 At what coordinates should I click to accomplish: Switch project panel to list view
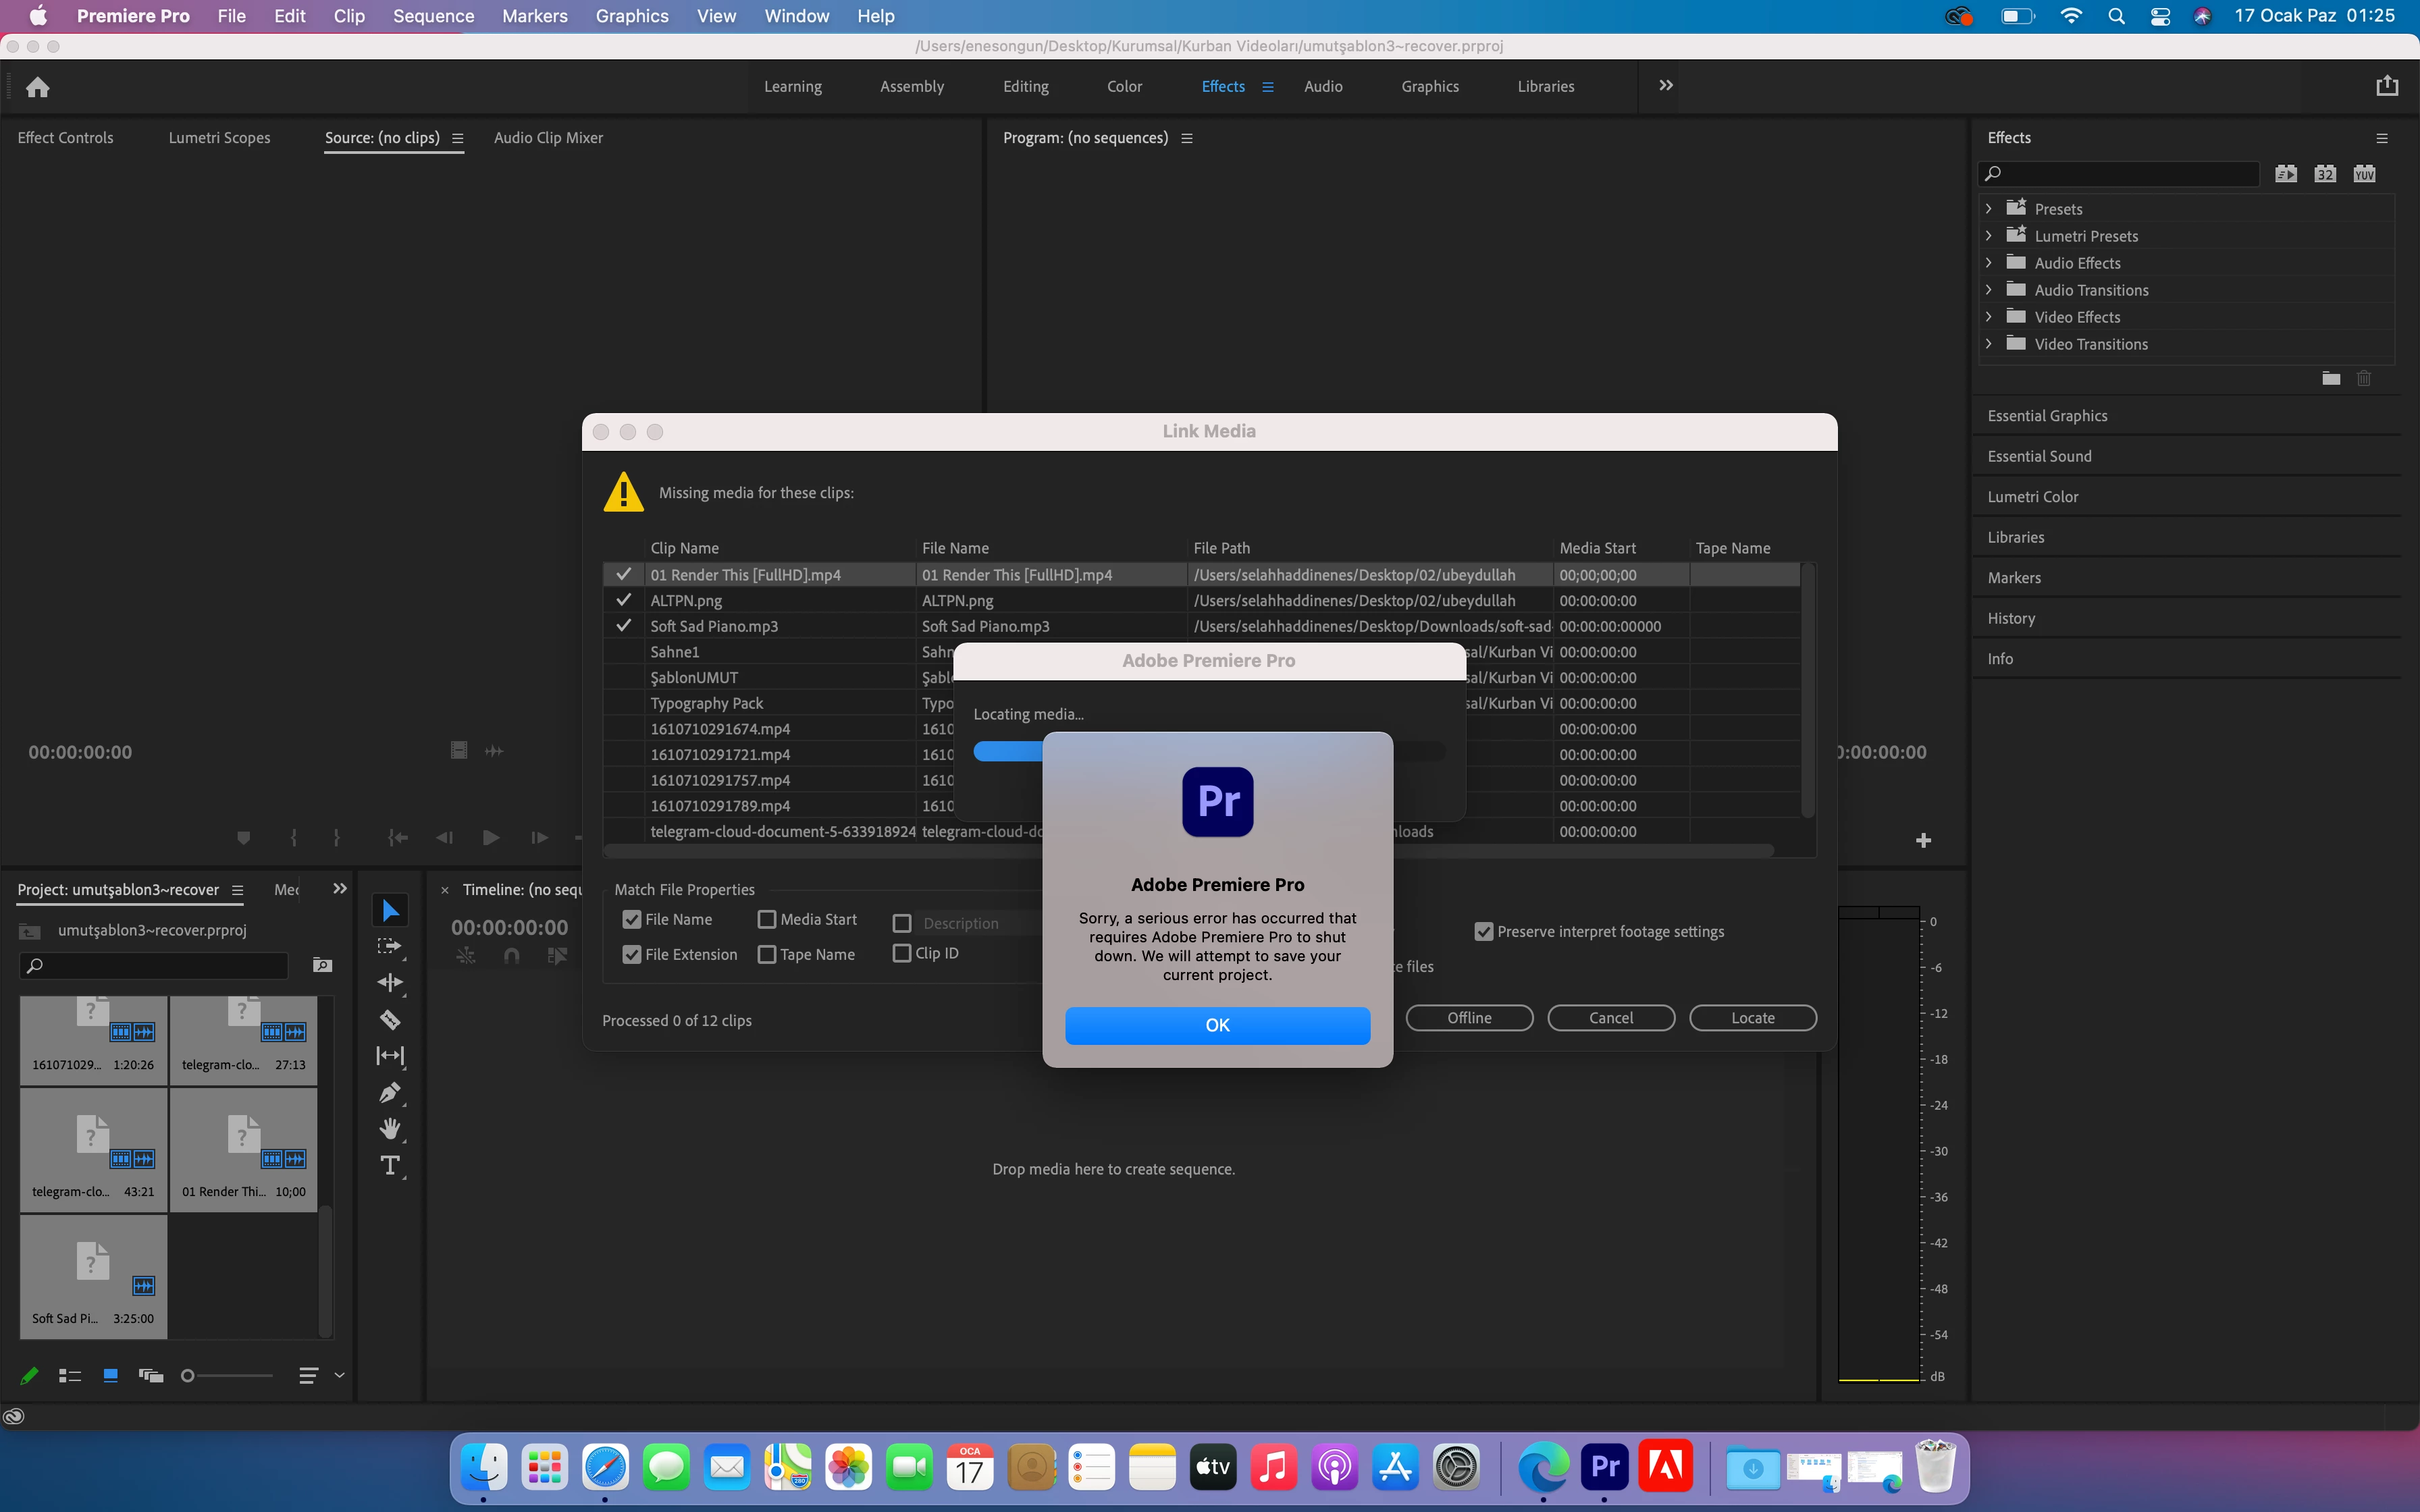coord(70,1376)
